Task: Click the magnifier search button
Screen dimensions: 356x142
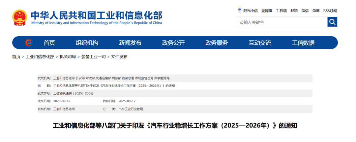Action: [332, 22]
